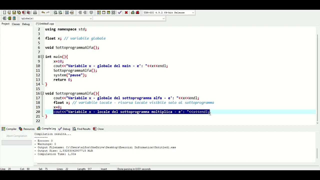Collapse the SottoprogrammaAlfa fold at line 16
This screenshot has width=320, height=180.
pos(42,93)
